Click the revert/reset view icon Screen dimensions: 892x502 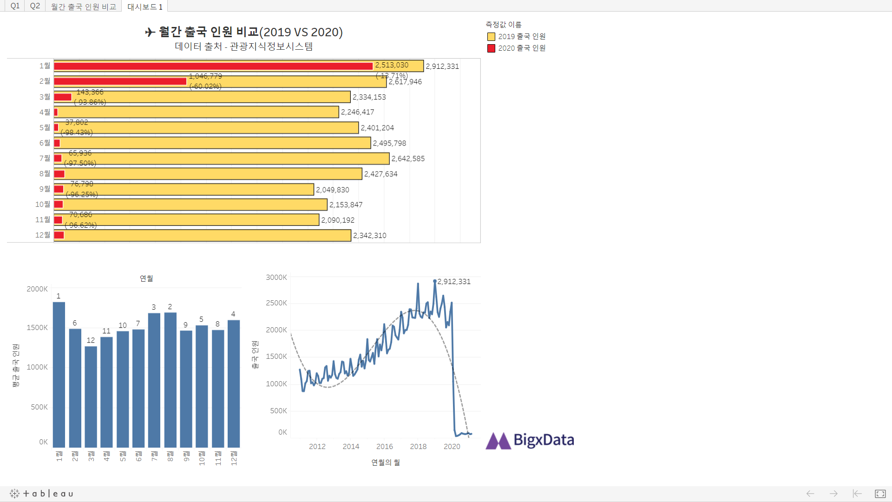[x=857, y=494]
